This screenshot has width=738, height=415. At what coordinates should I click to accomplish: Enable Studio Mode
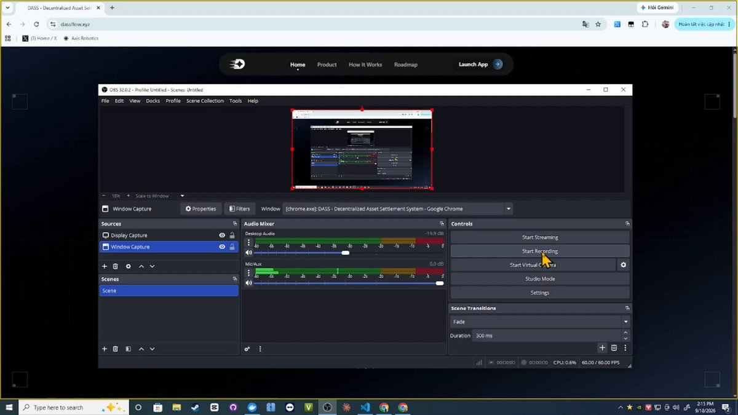[540, 279]
